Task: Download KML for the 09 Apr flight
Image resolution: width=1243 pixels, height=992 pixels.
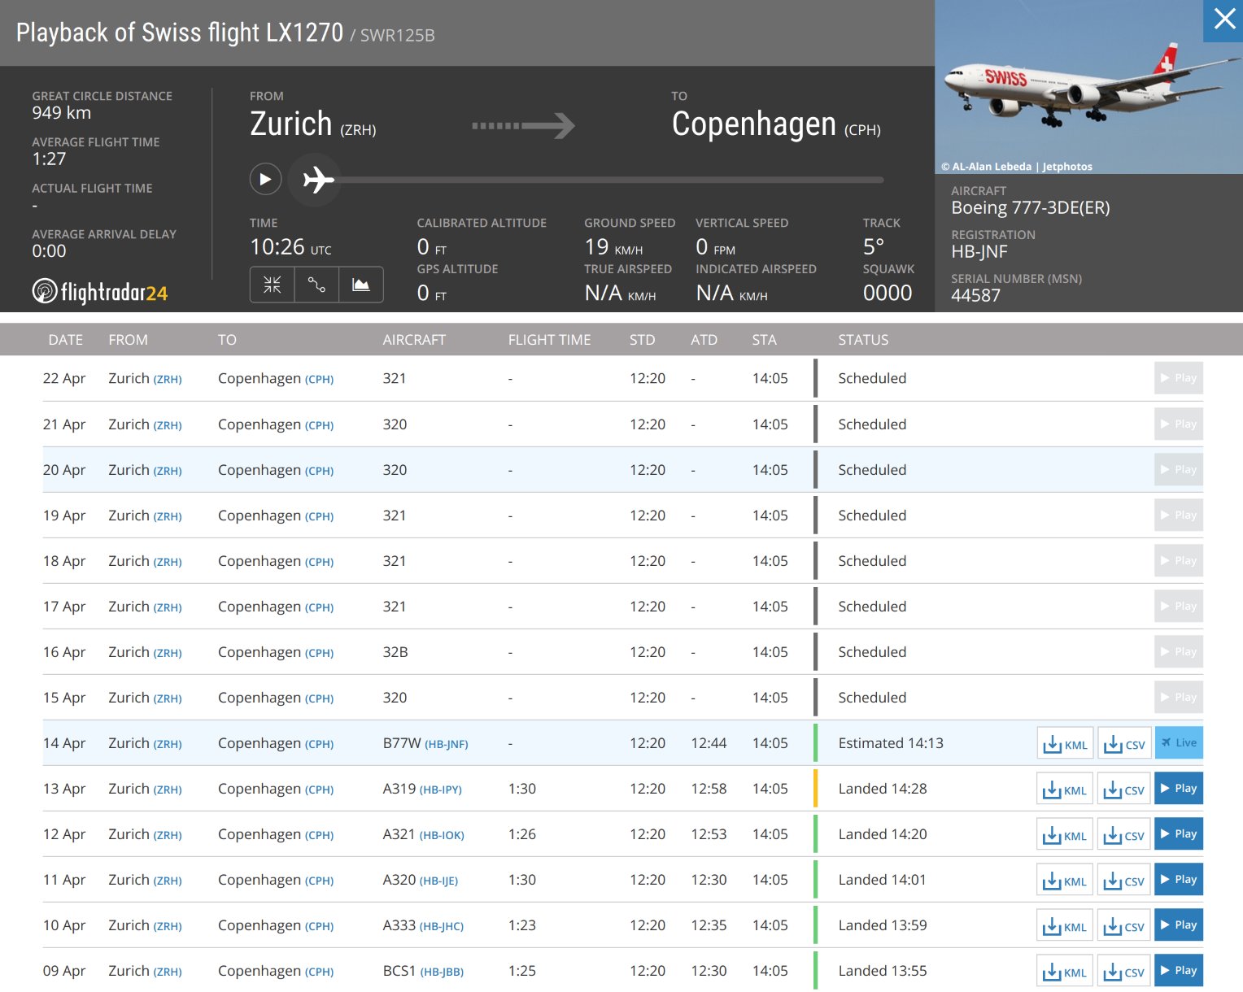Action: pyautogui.click(x=1064, y=971)
